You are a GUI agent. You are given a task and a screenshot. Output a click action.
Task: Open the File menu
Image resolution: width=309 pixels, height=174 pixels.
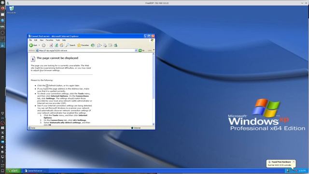tap(30, 40)
